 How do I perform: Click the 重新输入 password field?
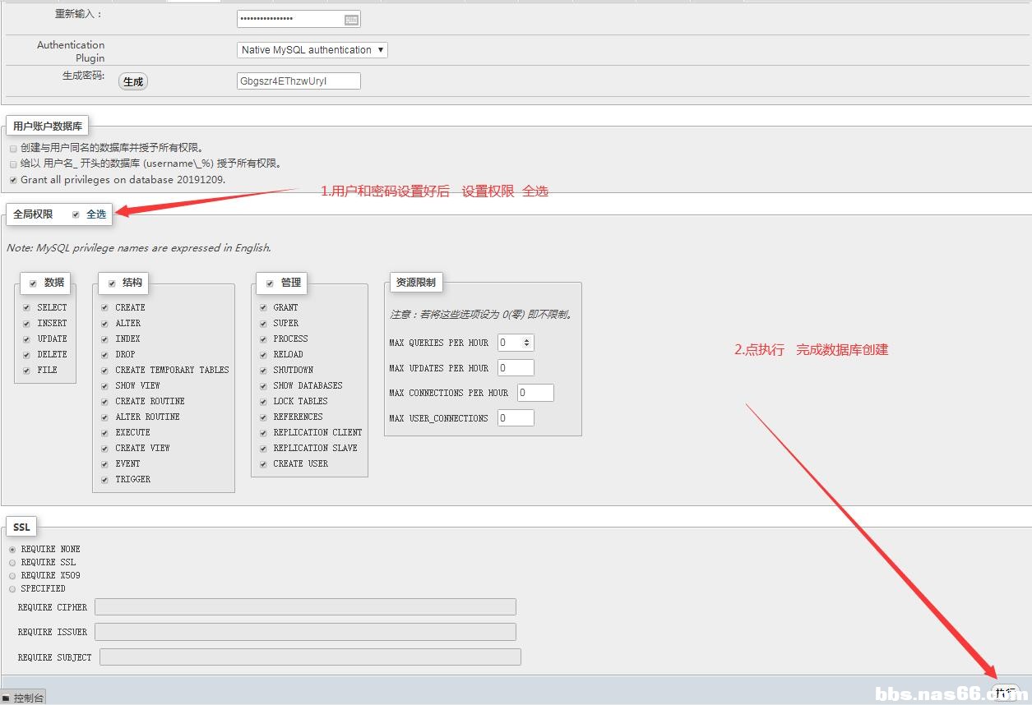289,19
